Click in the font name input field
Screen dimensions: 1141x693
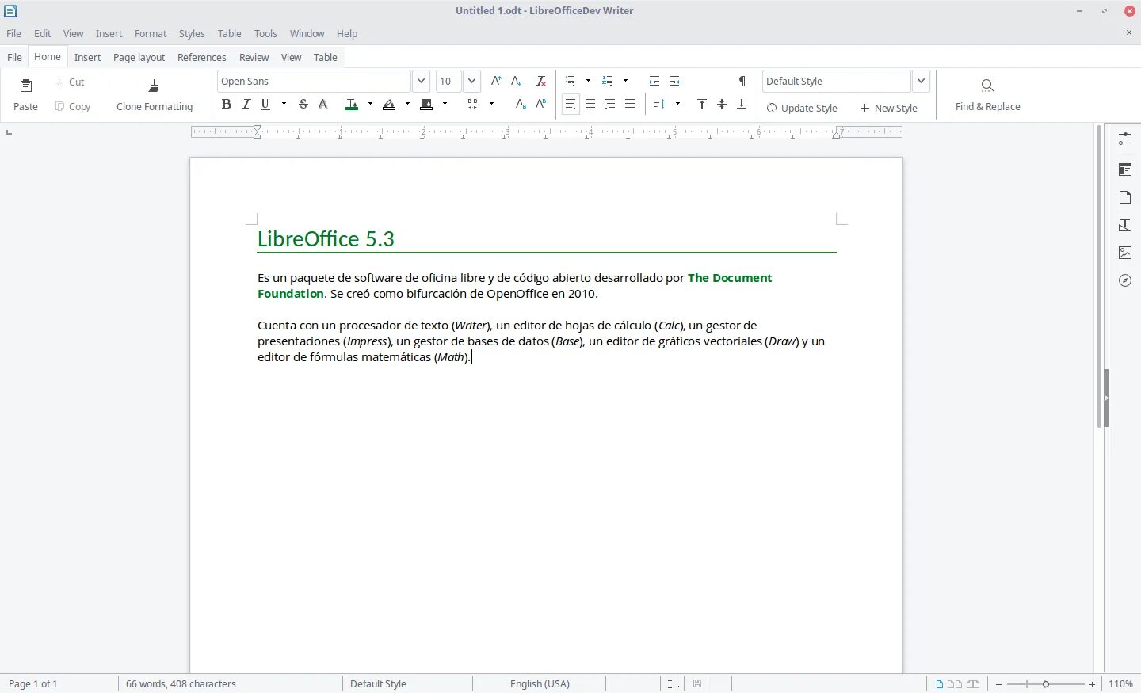click(x=314, y=81)
